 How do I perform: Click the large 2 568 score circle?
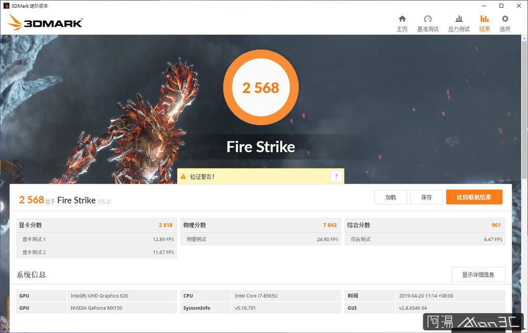261,88
